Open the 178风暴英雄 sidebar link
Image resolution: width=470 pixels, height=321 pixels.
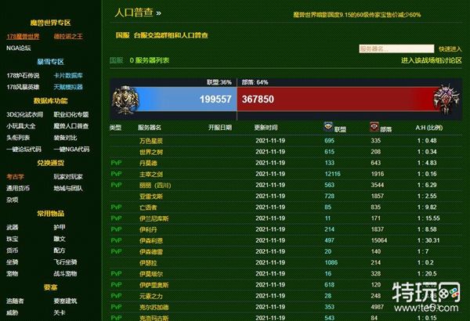tap(23, 87)
